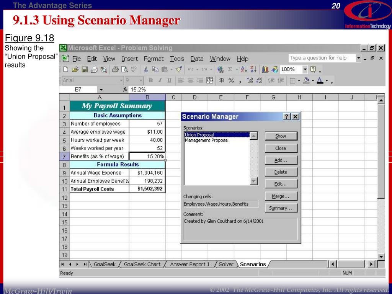Toggle Underline formatting
Image resolution: width=392 pixels, height=294 pixels.
tap(169, 80)
